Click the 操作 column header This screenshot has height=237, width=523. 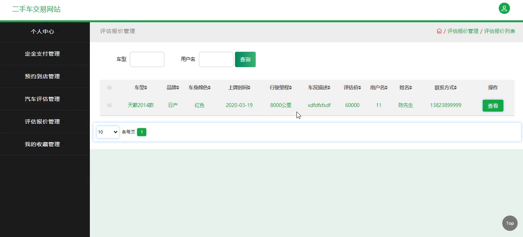[493, 87]
